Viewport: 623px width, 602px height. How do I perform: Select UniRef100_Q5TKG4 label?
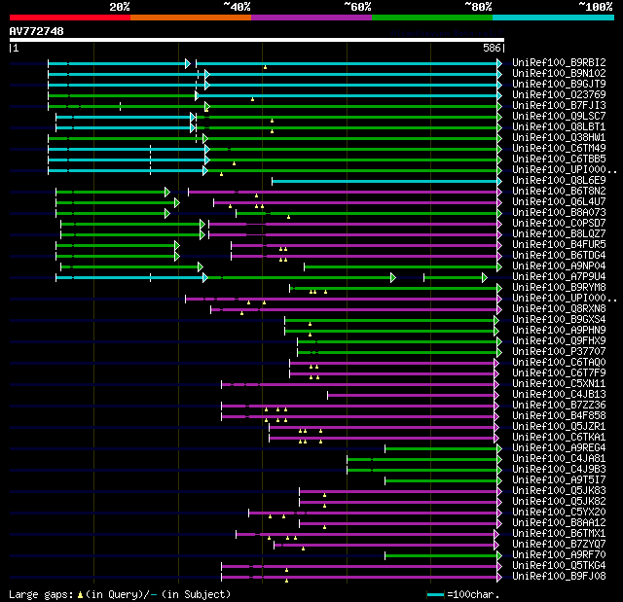point(559,566)
